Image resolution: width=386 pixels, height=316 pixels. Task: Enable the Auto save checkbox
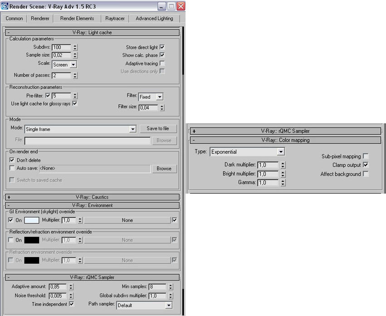point(12,168)
